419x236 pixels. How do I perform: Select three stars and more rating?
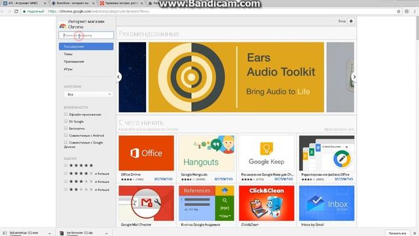(x=65, y=181)
